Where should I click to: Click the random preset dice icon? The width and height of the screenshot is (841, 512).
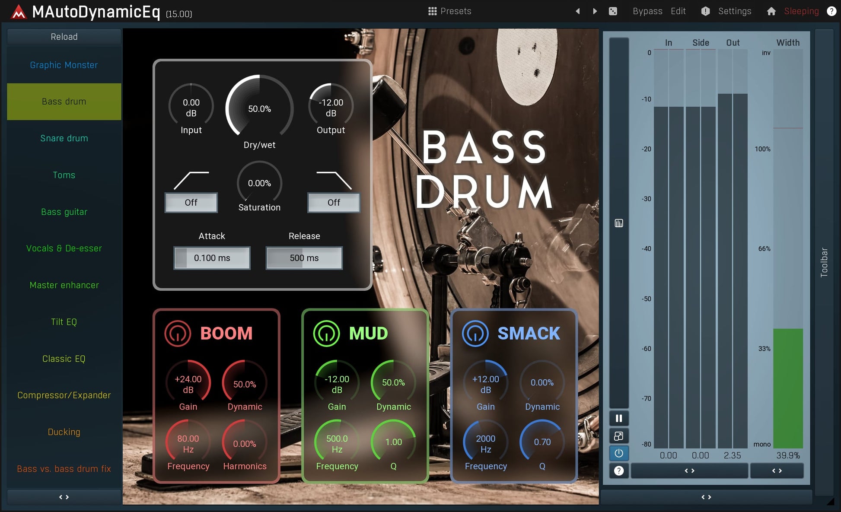(x=613, y=11)
